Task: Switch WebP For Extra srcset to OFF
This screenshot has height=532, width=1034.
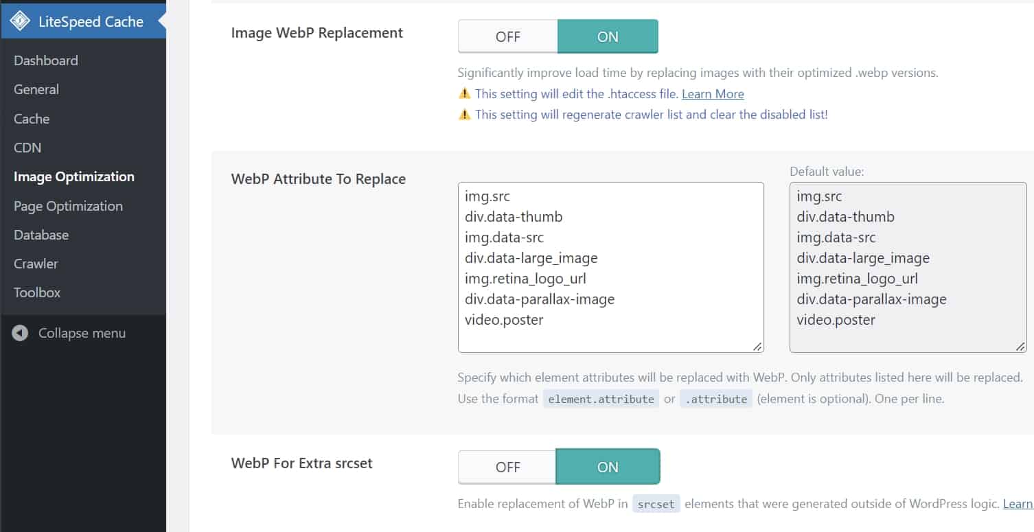Action: click(508, 467)
